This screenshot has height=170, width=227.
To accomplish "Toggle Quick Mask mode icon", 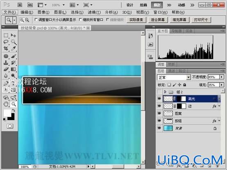I will 10,126.
